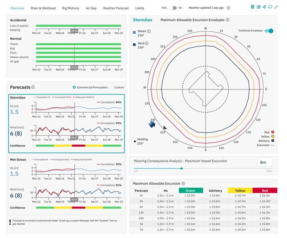Screen dimensions: 287x238
Task: Select the Custom forecast radio option
Action: pos(111,87)
